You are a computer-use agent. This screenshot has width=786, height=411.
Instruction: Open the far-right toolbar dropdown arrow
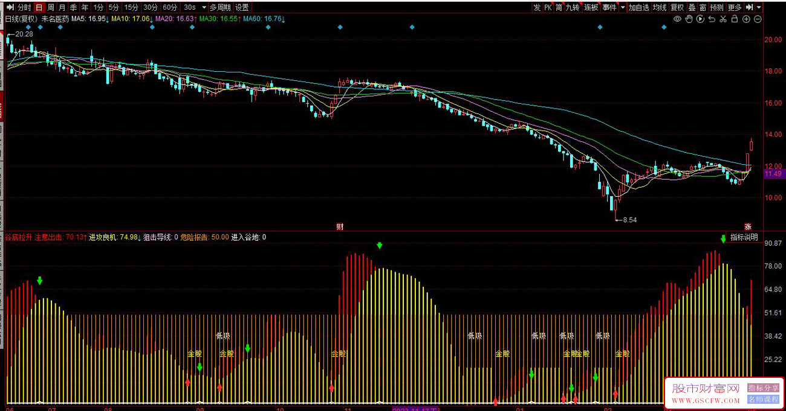(x=759, y=8)
